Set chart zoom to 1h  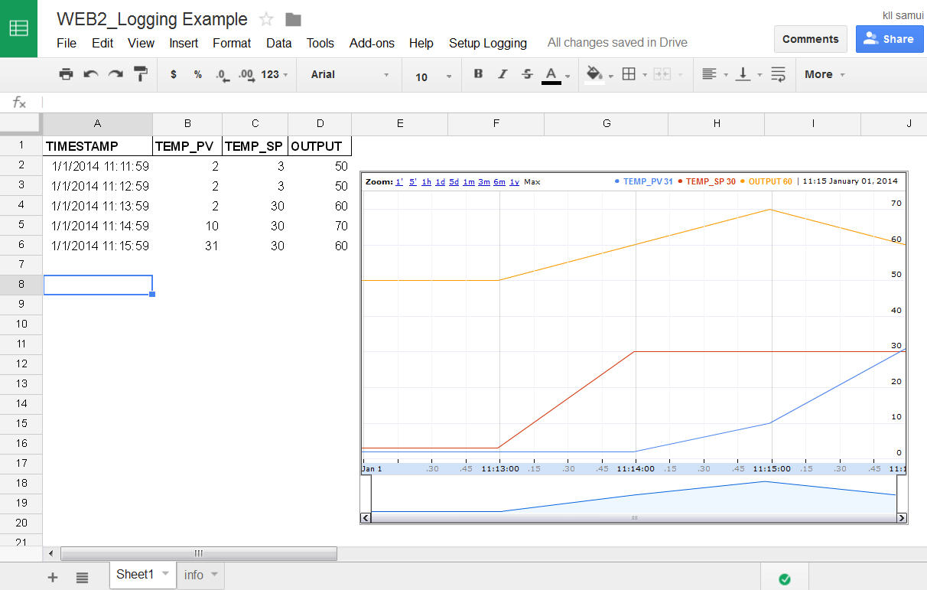pyautogui.click(x=426, y=182)
